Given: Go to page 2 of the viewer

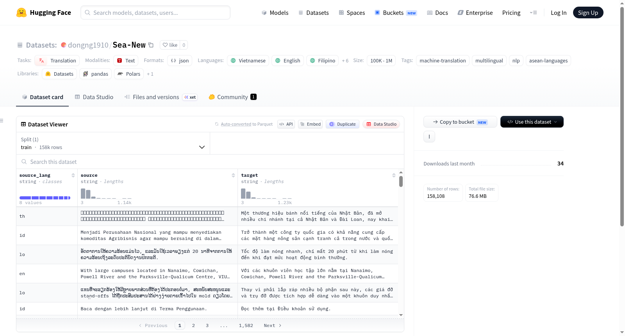Looking at the screenshot, I should (193, 325).
